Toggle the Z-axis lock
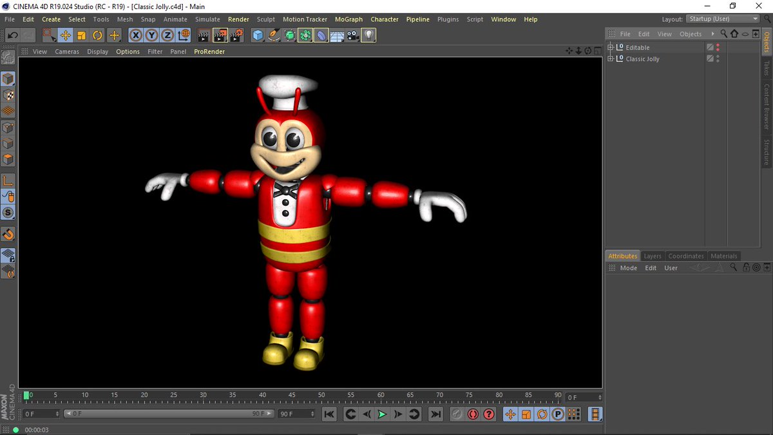The image size is (773, 435). pos(167,35)
